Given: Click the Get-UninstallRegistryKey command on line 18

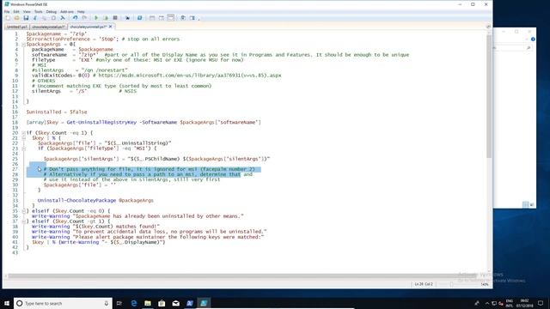Looking at the screenshot, I should pyautogui.click(x=101, y=122).
